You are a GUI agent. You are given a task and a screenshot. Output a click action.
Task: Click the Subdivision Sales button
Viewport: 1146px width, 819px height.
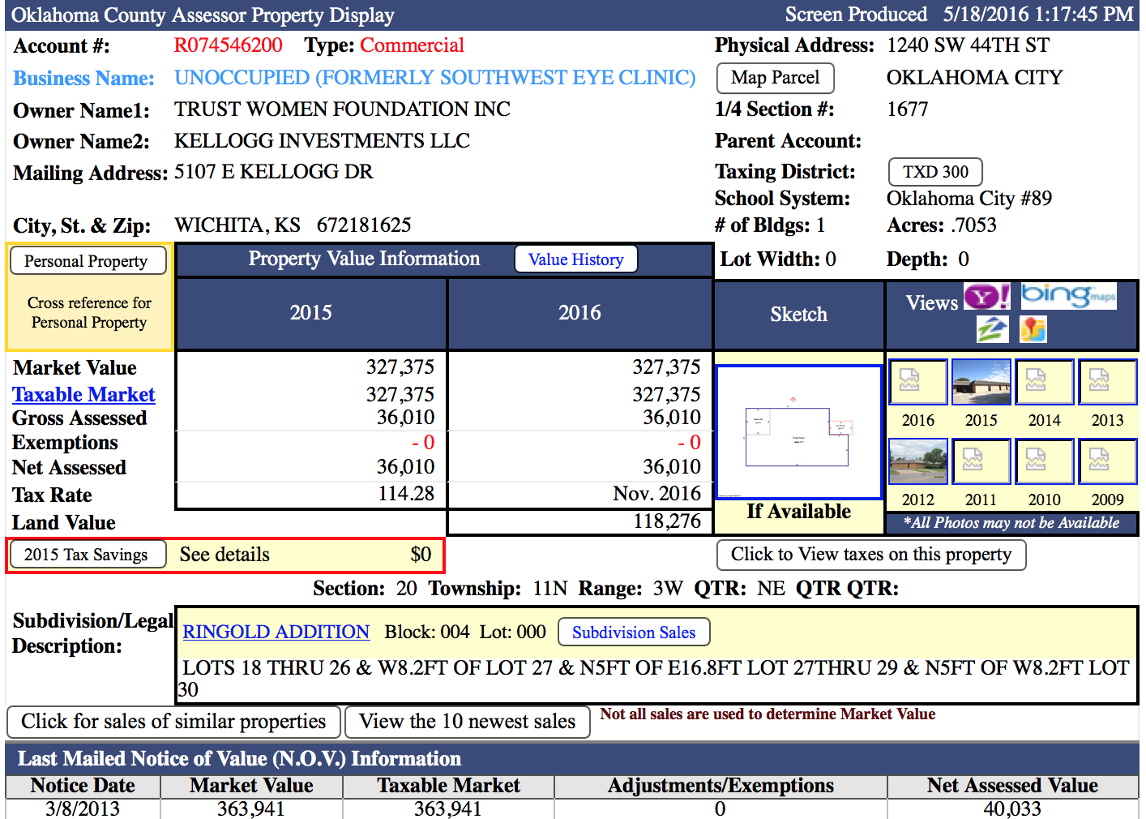tap(634, 632)
